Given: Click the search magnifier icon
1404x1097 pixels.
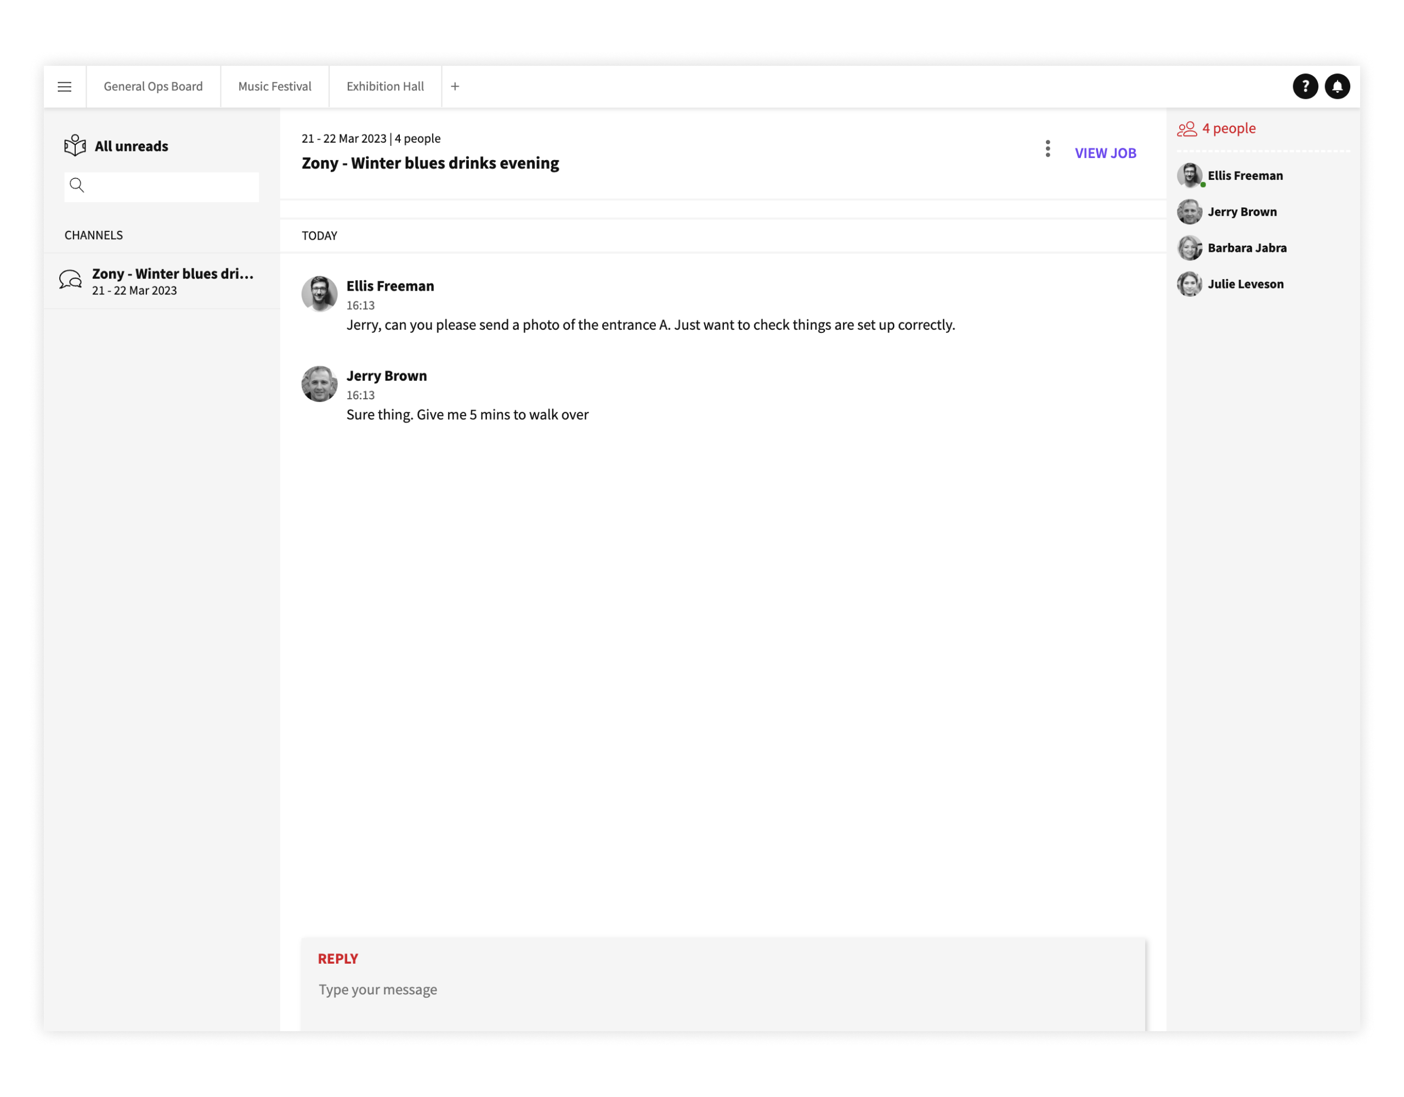Looking at the screenshot, I should click(77, 186).
